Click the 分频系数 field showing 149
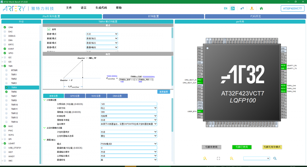The image size is (307, 167). coord(129,104)
